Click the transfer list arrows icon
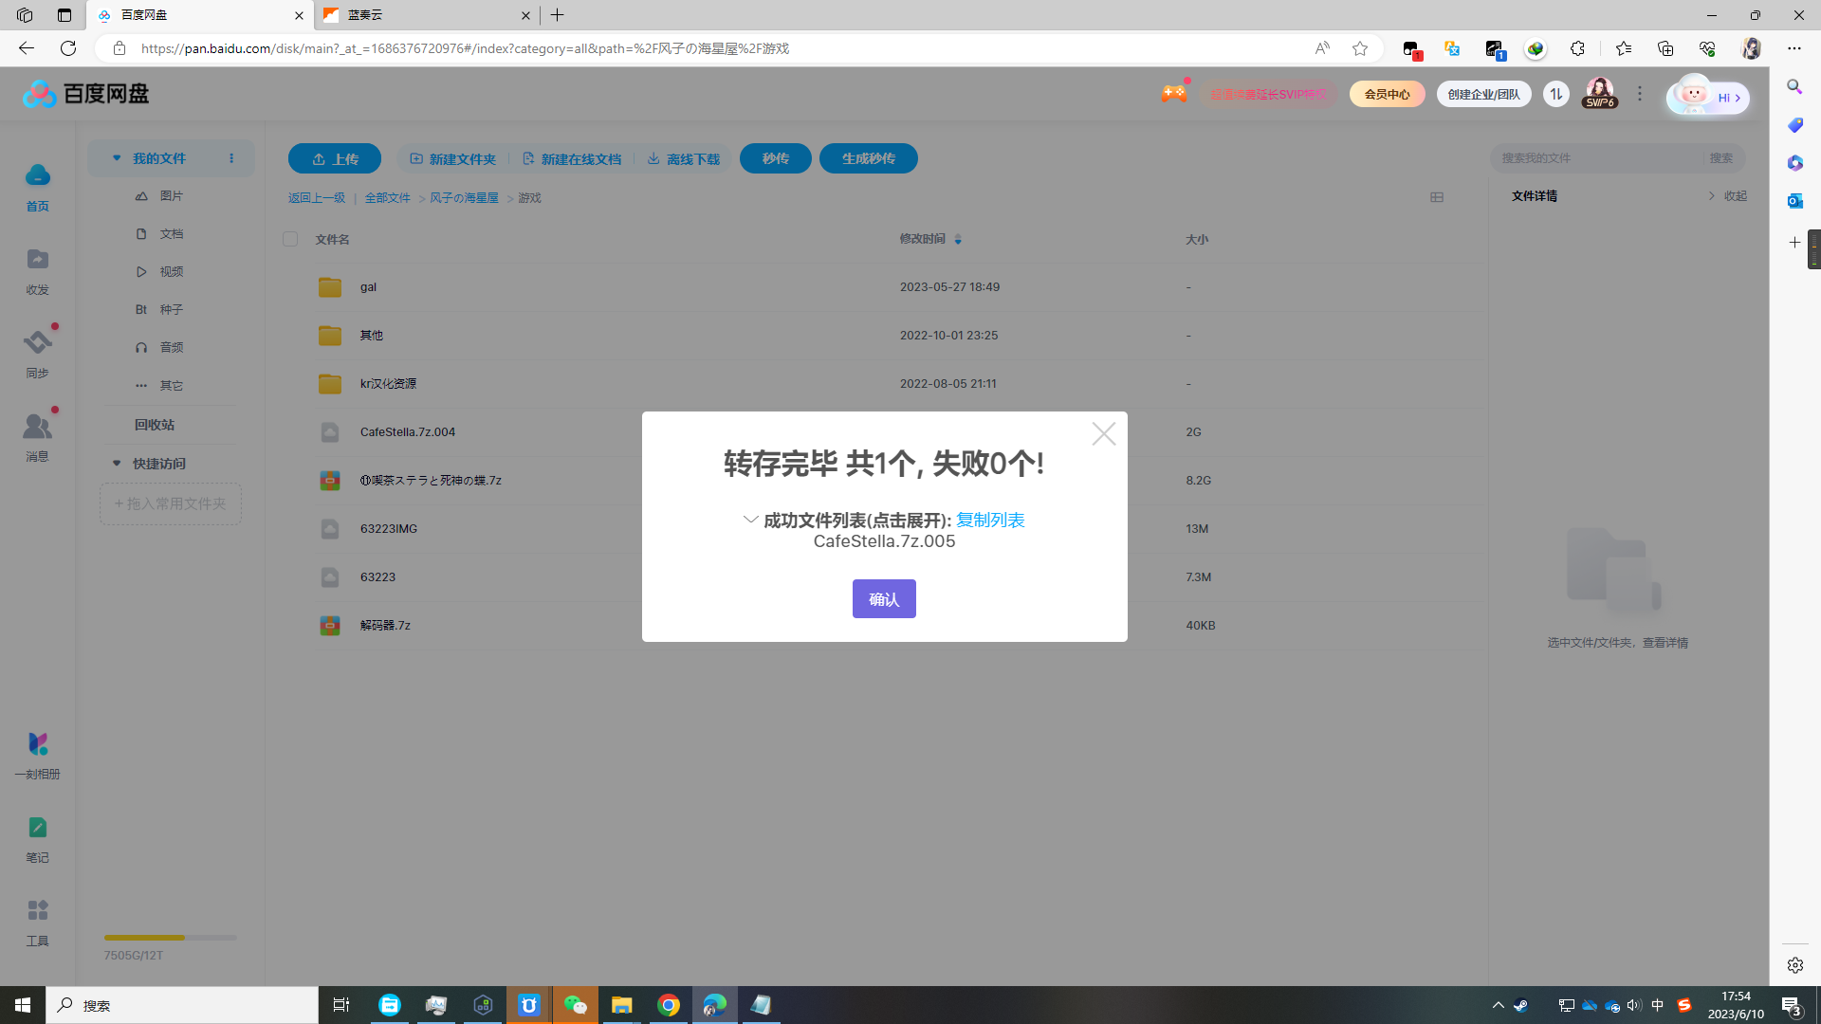Screen dimensions: 1821x1024 pos(1555,94)
